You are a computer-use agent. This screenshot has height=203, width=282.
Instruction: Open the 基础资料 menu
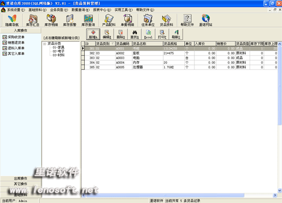[x=37, y=10]
